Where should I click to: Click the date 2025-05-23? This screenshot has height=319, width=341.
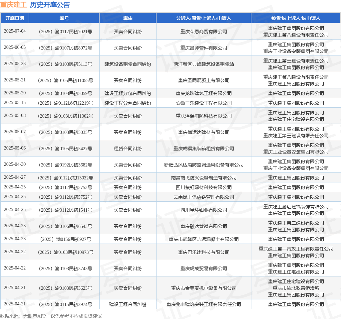[15, 63]
